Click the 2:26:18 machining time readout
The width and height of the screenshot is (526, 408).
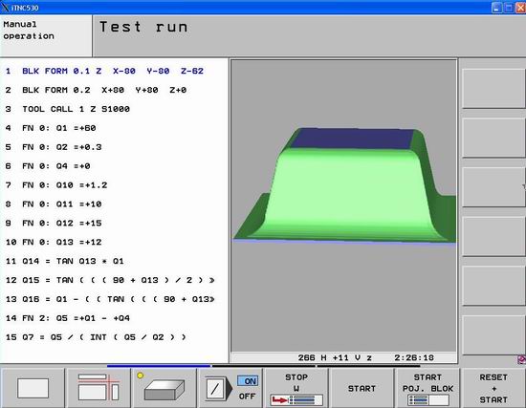pyautogui.click(x=414, y=357)
